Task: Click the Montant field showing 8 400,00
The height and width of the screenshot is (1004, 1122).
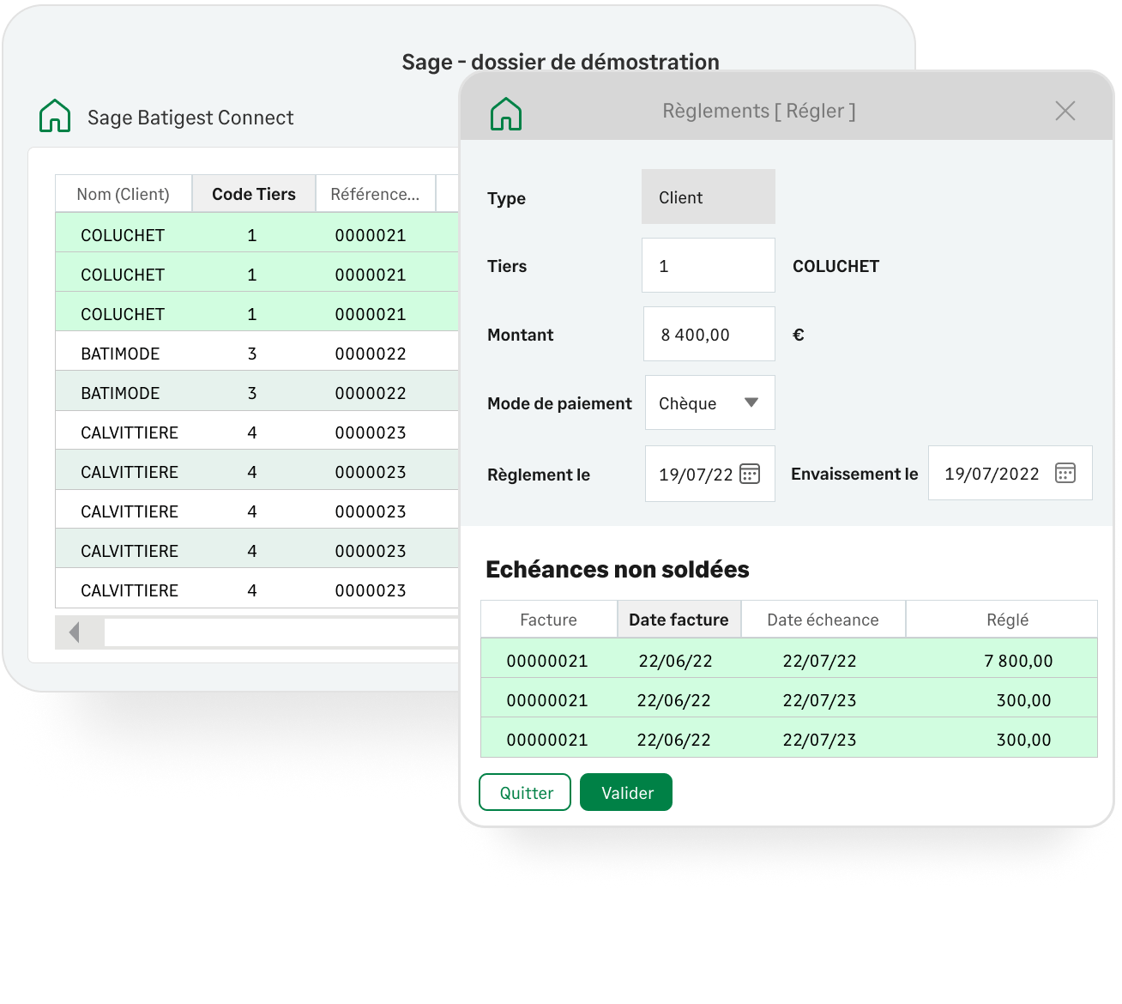Action: pos(709,334)
